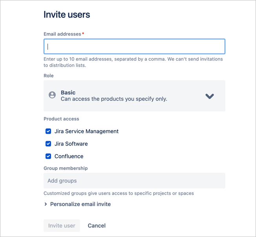The width and height of the screenshot is (256, 237).
Task: Click the 'Enter up to 10 email addresses' hint
Action: [x=133, y=62]
